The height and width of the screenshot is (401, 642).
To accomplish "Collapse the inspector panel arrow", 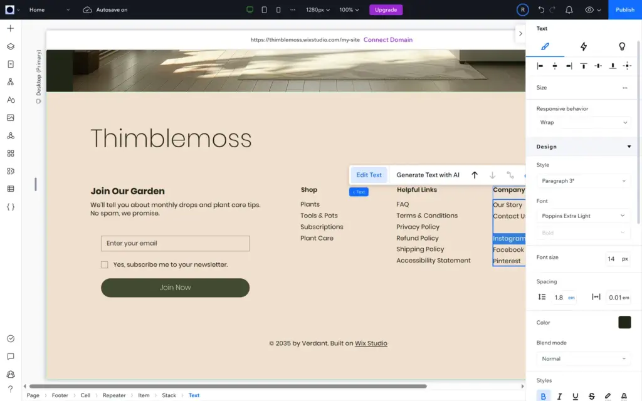I will pos(520,34).
